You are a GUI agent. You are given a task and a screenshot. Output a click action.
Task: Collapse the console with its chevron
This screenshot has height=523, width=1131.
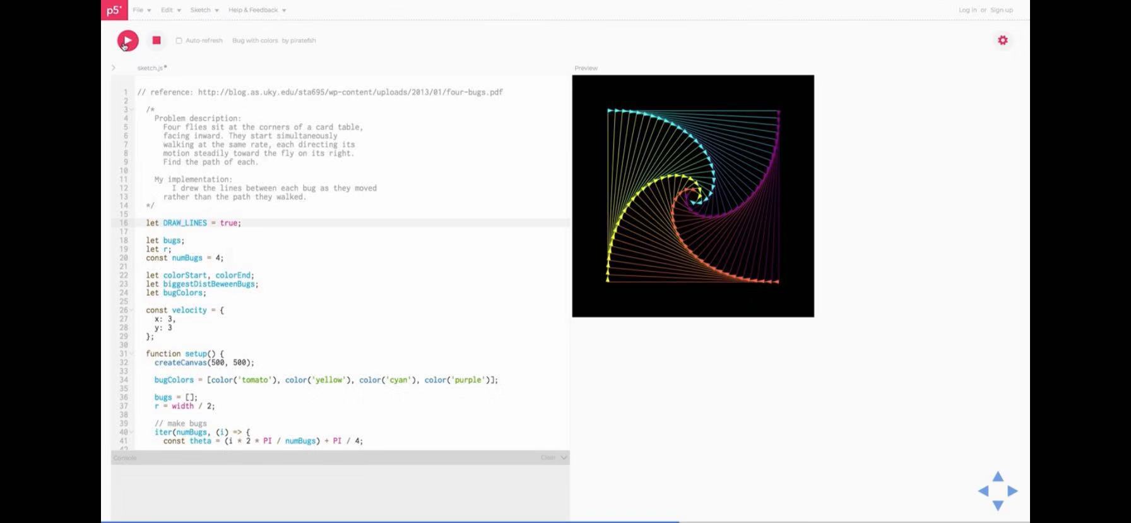[x=564, y=457]
